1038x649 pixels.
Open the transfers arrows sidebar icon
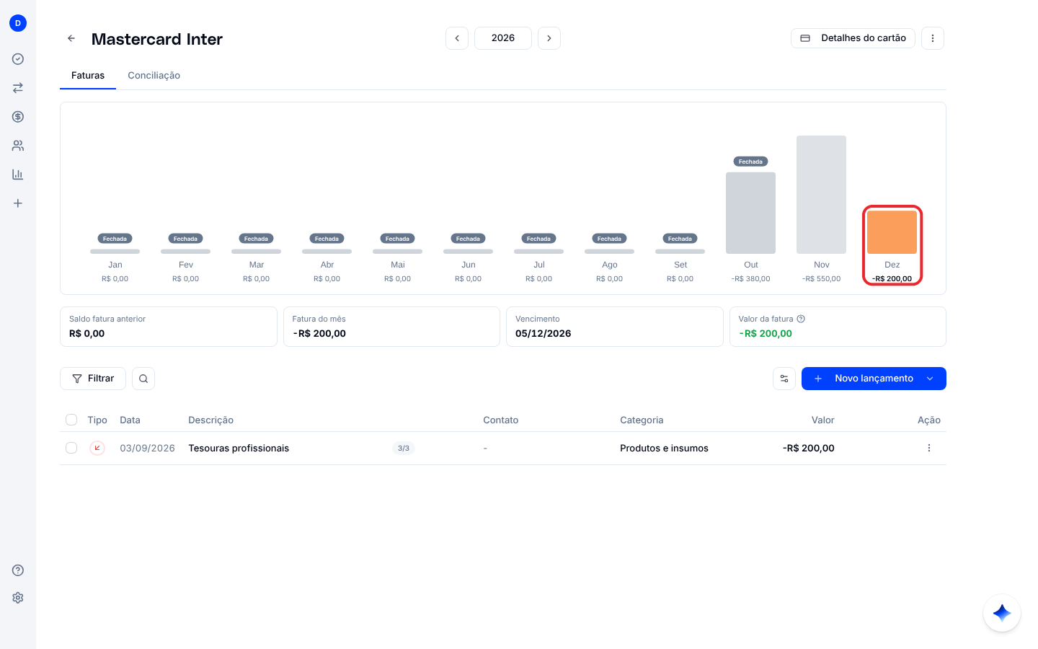pyautogui.click(x=18, y=88)
